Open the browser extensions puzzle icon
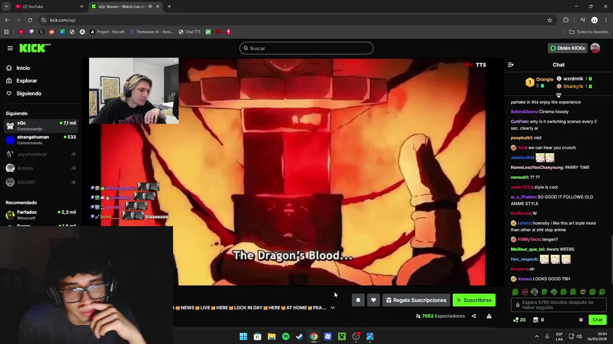The image size is (613, 344). pyautogui.click(x=566, y=20)
